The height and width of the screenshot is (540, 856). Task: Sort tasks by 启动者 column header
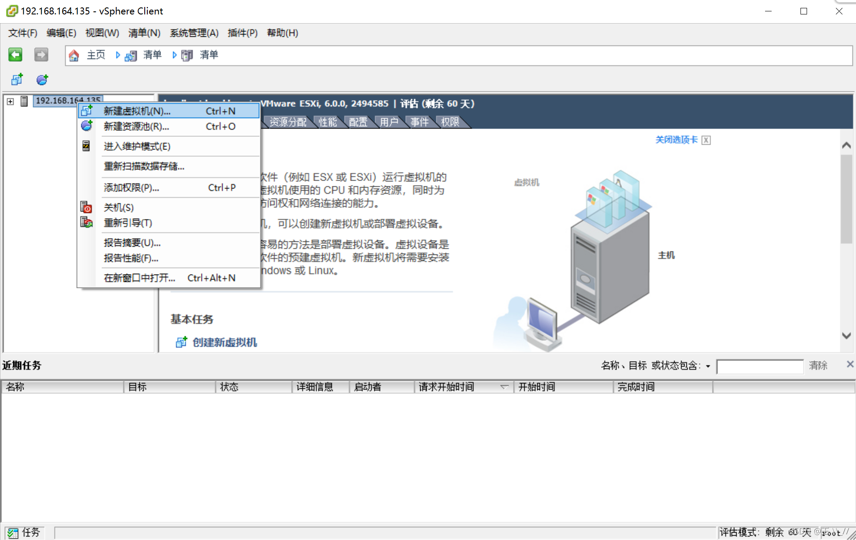(382, 387)
